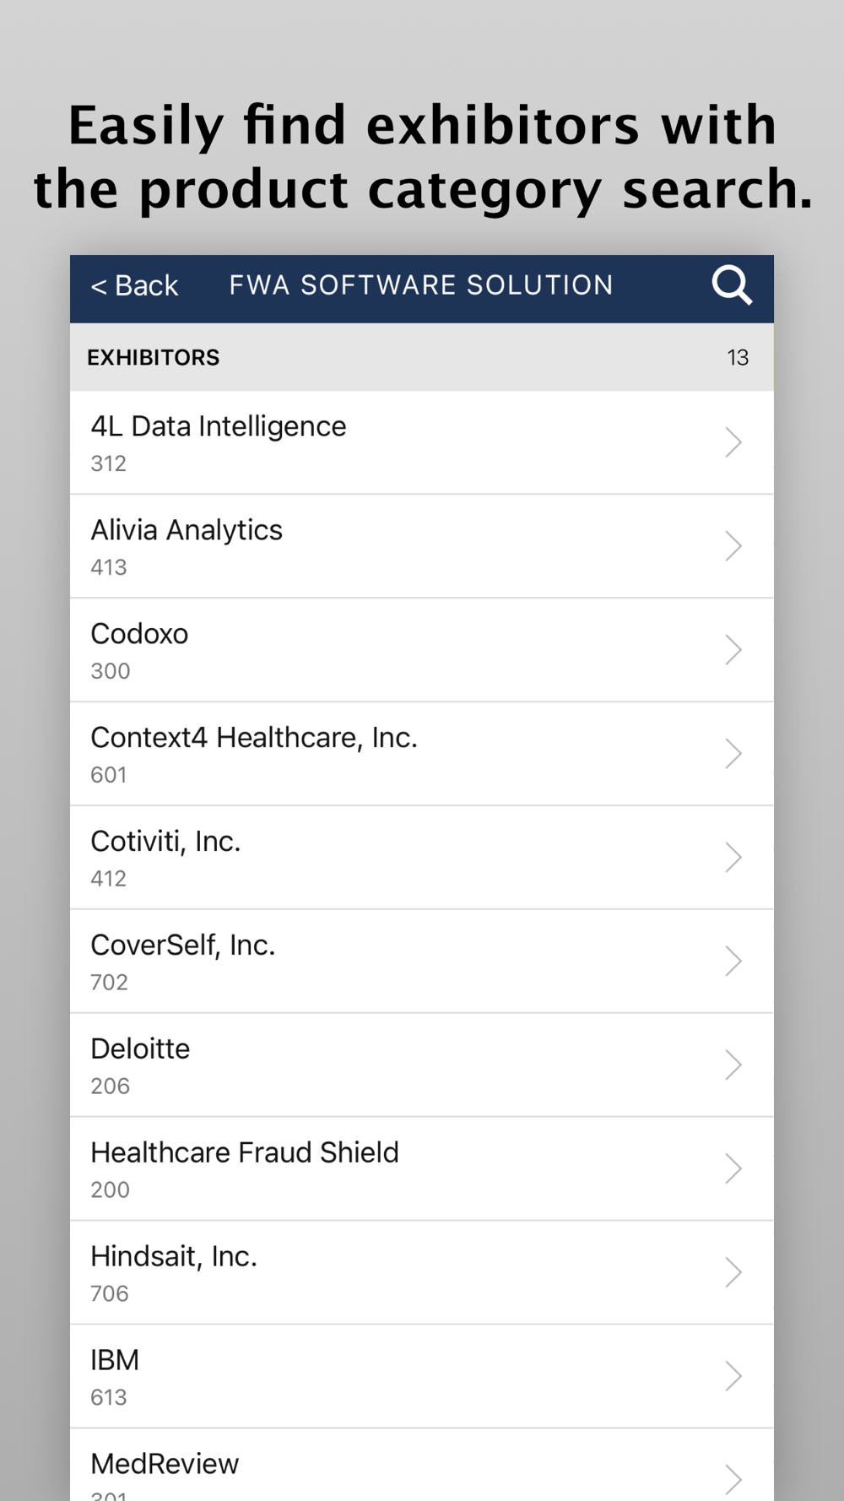This screenshot has height=1501, width=844.
Task: Open Context4 Healthcare, Inc. details
Action: tap(254, 739)
